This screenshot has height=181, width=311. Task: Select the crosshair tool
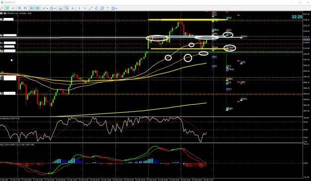tap(73, 8)
